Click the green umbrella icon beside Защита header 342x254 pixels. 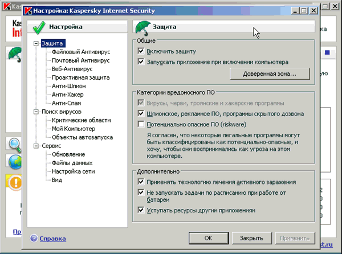(x=142, y=28)
